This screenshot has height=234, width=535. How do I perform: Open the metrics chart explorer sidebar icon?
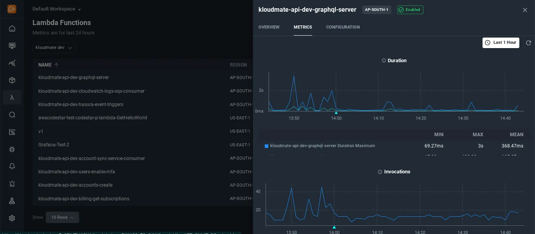12,63
